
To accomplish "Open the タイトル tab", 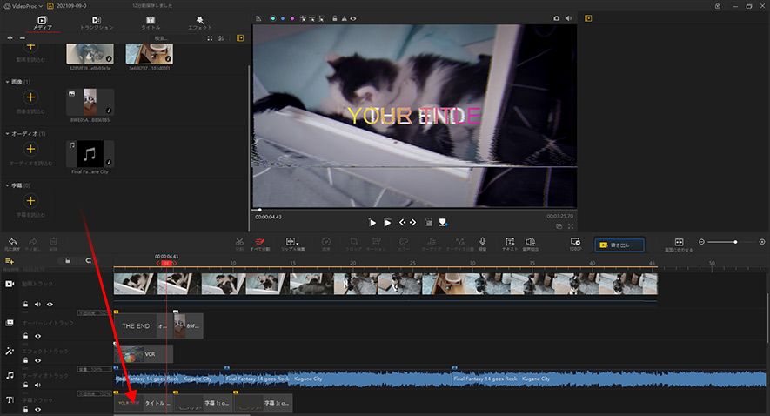I will point(151,23).
